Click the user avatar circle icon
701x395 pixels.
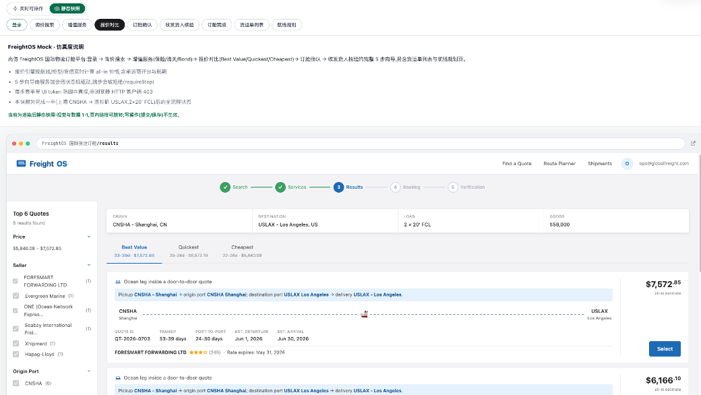point(627,164)
